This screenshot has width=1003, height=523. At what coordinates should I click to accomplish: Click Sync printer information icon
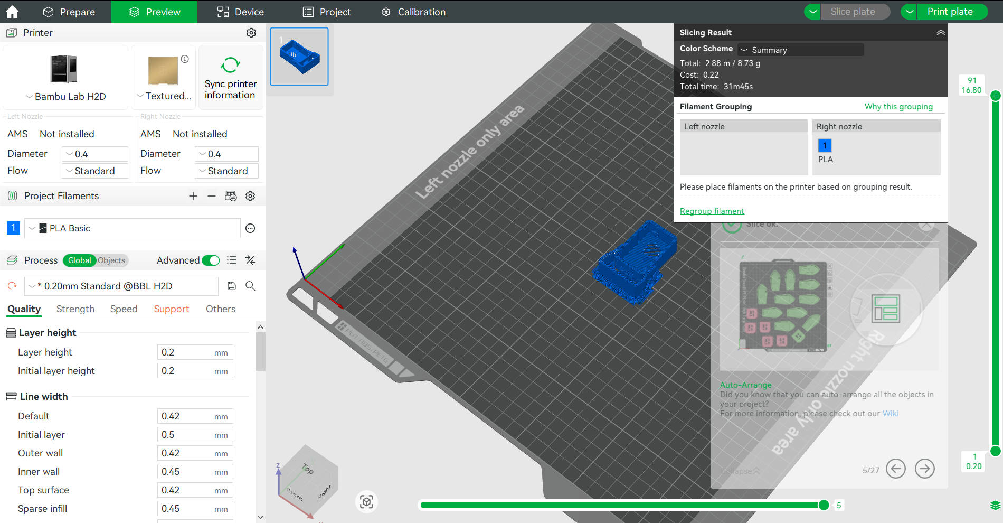[x=230, y=65]
